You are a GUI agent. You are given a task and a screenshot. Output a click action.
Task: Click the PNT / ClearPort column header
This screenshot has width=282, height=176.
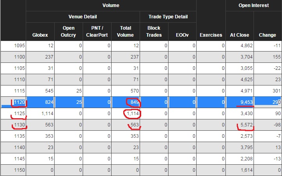[97, 32]
